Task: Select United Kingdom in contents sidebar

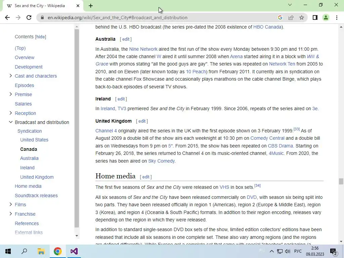Action: click(x=37, y=177)
